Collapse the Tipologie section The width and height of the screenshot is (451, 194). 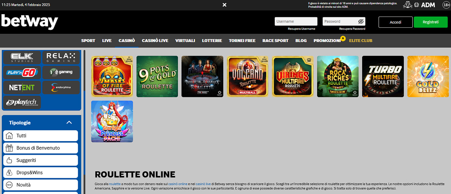pyautogui.click(x=69, y=122)
